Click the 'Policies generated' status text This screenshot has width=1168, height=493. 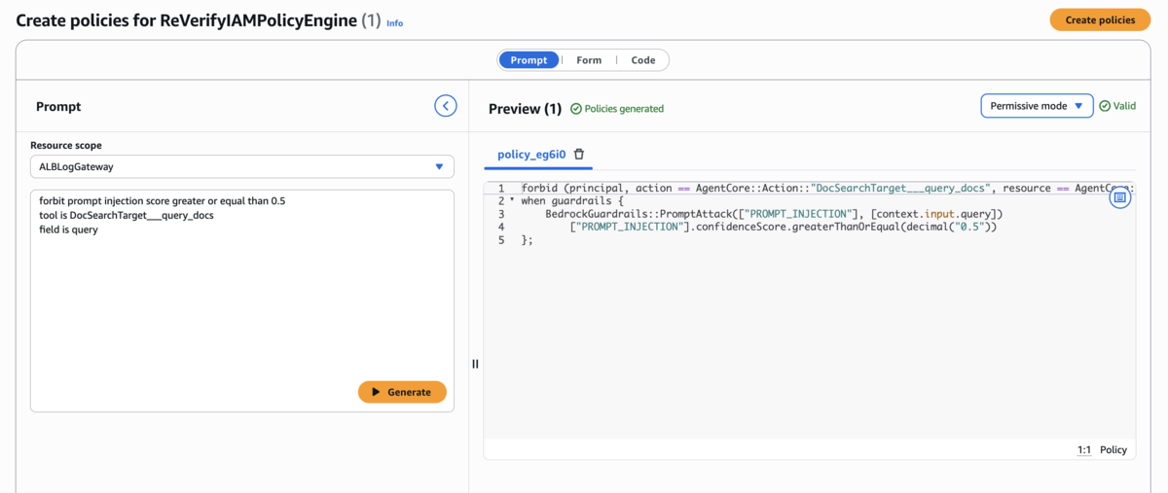[x=624, y=109]
